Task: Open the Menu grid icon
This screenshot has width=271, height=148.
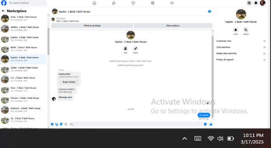Action: tap(249, 3)
